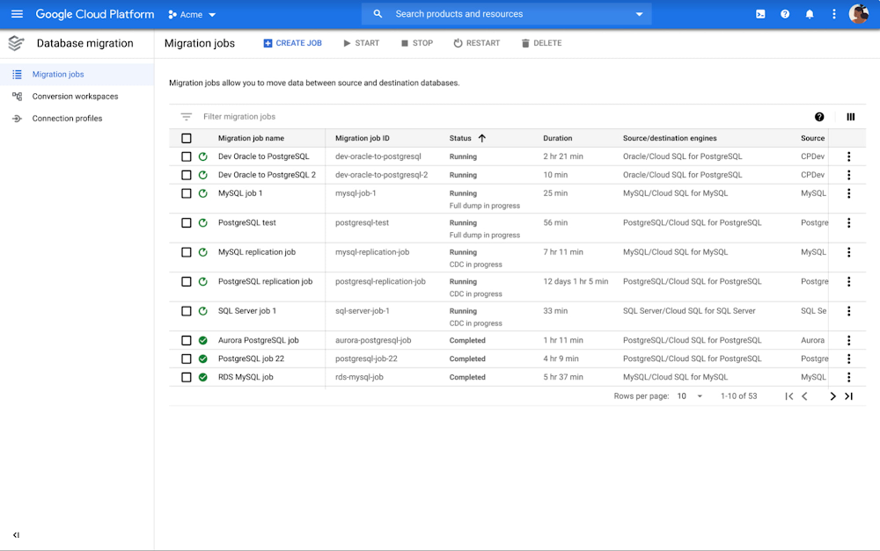Select the PostgreSQL test checkbox
The image size is (880, 551).
[x=187, y=222]
